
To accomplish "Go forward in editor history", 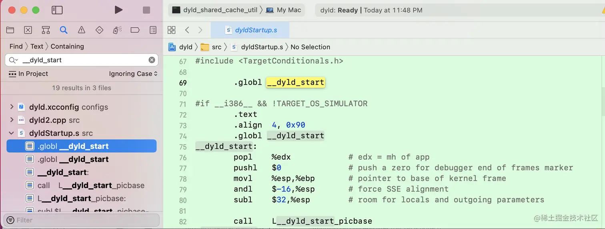I will pos(200,30).
